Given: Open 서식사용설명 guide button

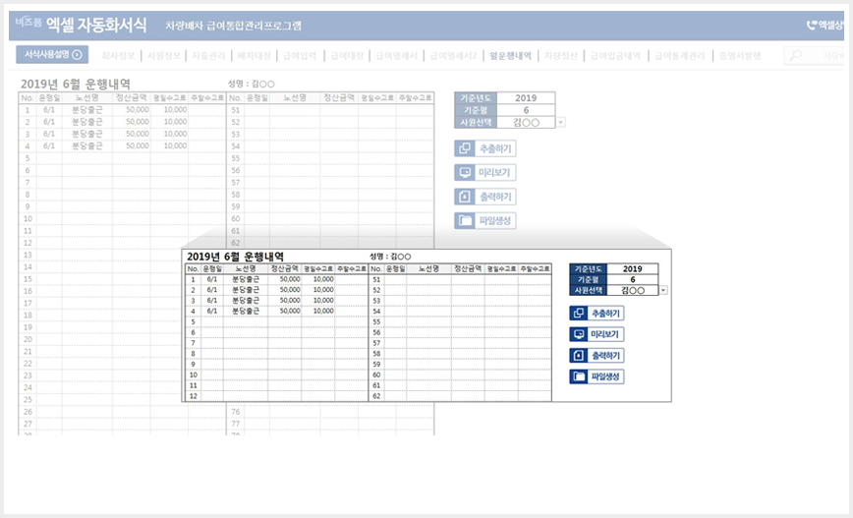Looking at the screenshot, I should coord(52,54).
